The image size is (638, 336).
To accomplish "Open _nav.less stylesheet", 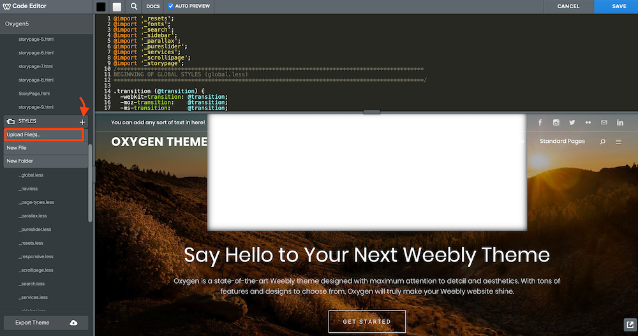I will [x=28, y=189].
